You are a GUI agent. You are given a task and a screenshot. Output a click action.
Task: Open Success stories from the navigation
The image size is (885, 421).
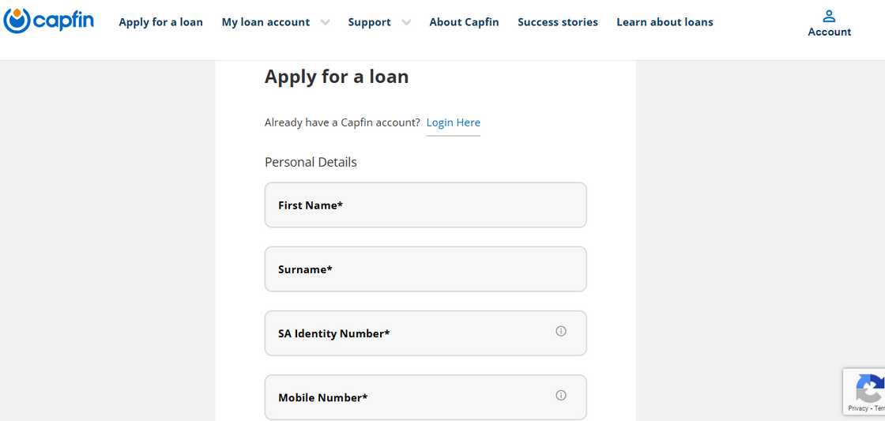558,22
